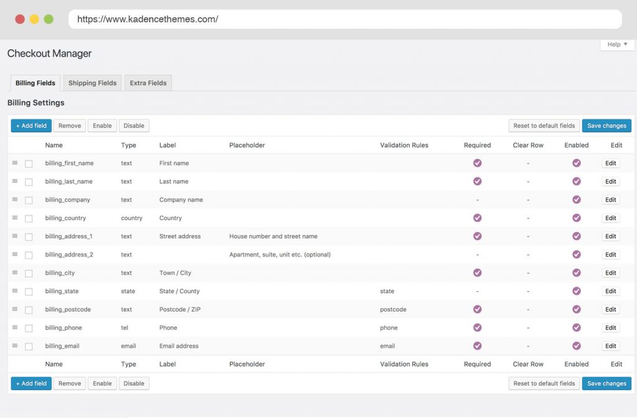Click Enabled checkmark for billing_state
Image resolution: width=637 pixels, height=418 pixels.
[577, 291]
